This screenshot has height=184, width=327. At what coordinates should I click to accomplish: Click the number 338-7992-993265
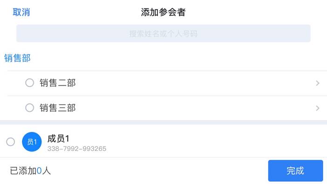coord(77,149)
